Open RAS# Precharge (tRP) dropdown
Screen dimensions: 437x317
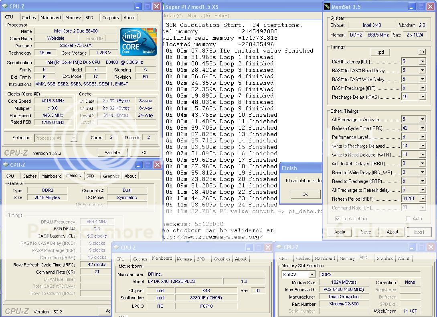coord(423,88)
